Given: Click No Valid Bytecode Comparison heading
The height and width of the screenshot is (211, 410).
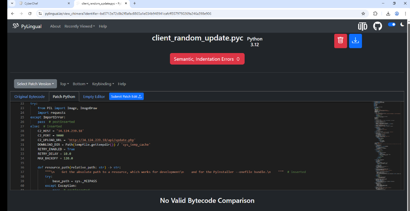Looking at the screenshot, I should [207, 201].
